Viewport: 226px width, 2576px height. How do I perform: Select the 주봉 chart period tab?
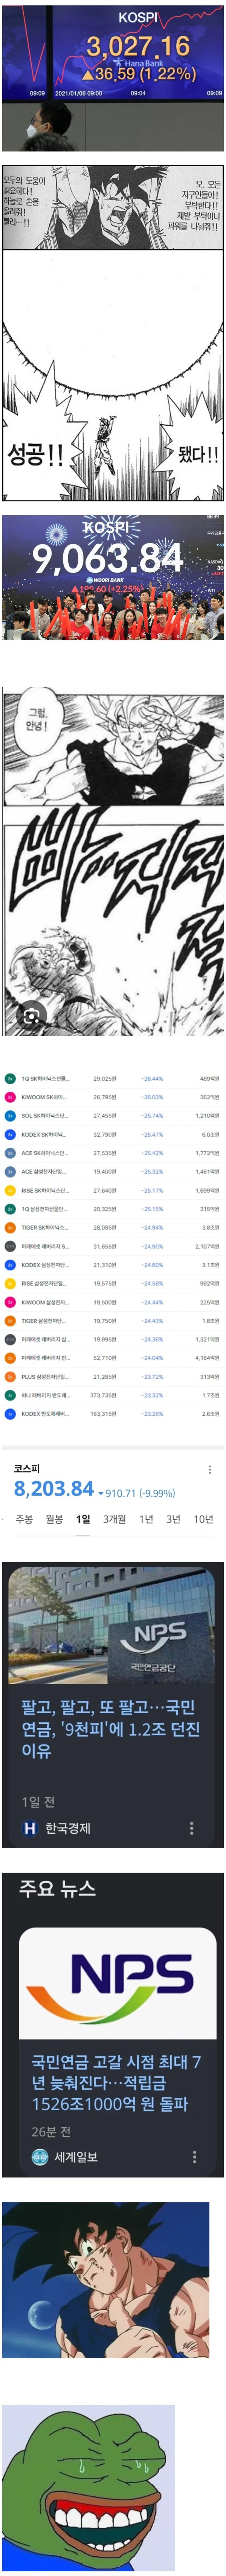(x=24, y=1519)
